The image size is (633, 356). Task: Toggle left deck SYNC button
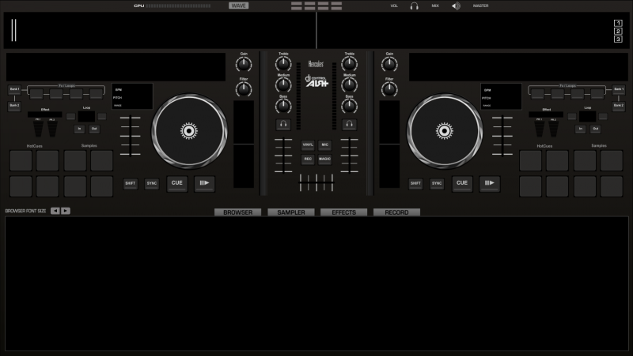pyautogui.click(x=152, y=184)
